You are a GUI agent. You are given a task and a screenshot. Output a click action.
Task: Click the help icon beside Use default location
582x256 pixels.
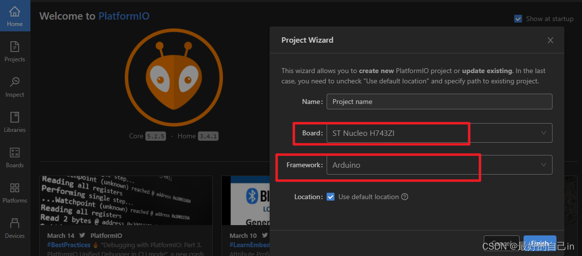405,197
